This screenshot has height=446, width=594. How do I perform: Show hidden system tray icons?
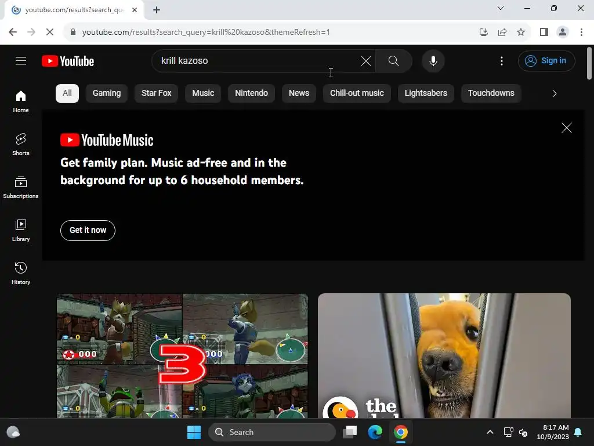(490, 432)
